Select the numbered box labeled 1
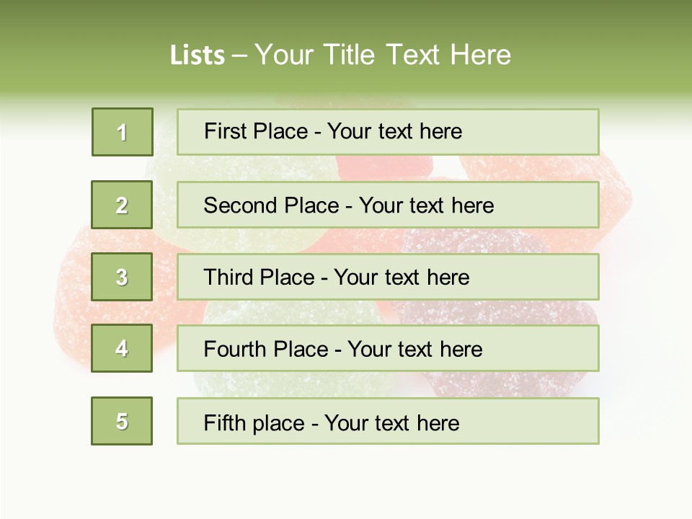This screenshot has width=692, height=519. pyautogui.click(x=123, y=132)
